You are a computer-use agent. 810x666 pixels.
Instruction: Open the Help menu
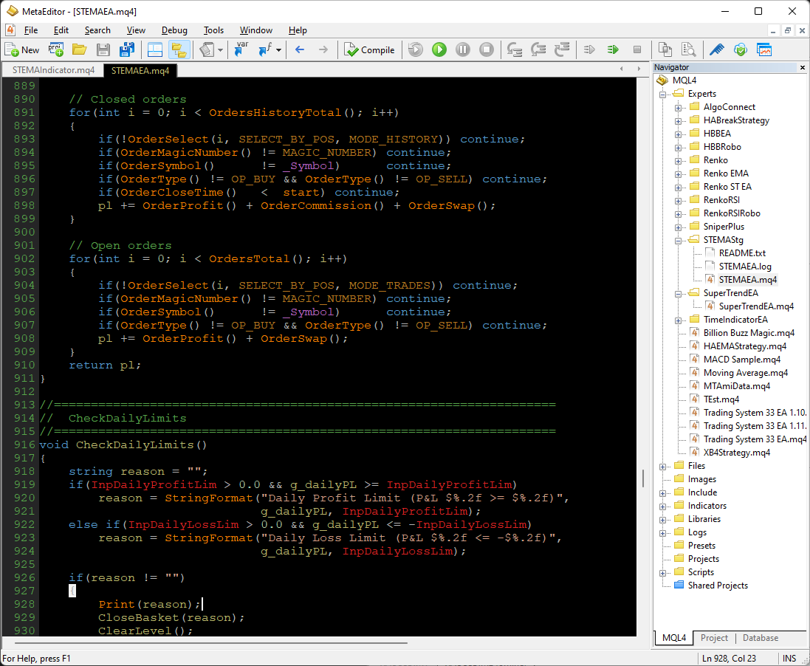[298, 30]
